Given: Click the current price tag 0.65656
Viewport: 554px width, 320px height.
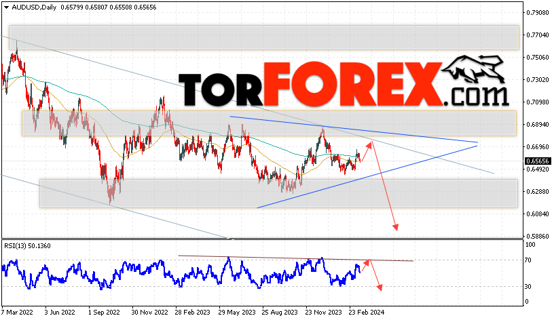Looking at the screenshot, I should click(538, 161).
